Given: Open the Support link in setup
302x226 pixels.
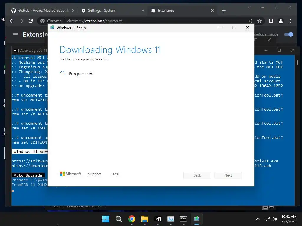Looking at the screenshot, I should (x=95, y=174).
